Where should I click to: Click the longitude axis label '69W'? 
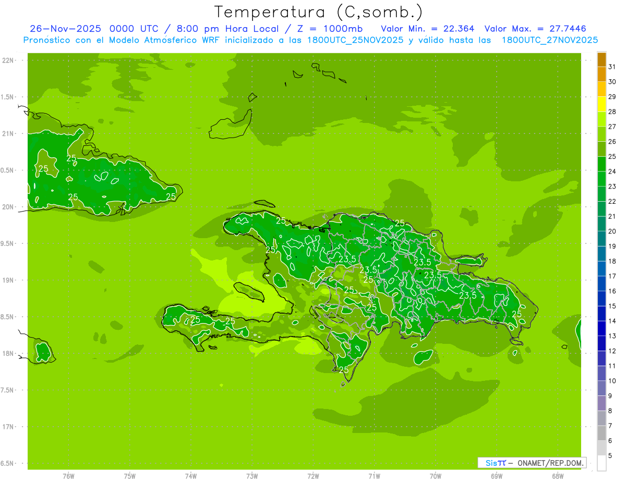tap(497, 476)
